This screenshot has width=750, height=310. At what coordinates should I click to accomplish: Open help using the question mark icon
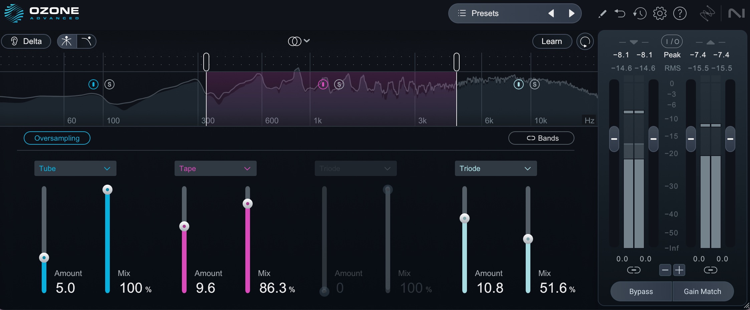680,13
